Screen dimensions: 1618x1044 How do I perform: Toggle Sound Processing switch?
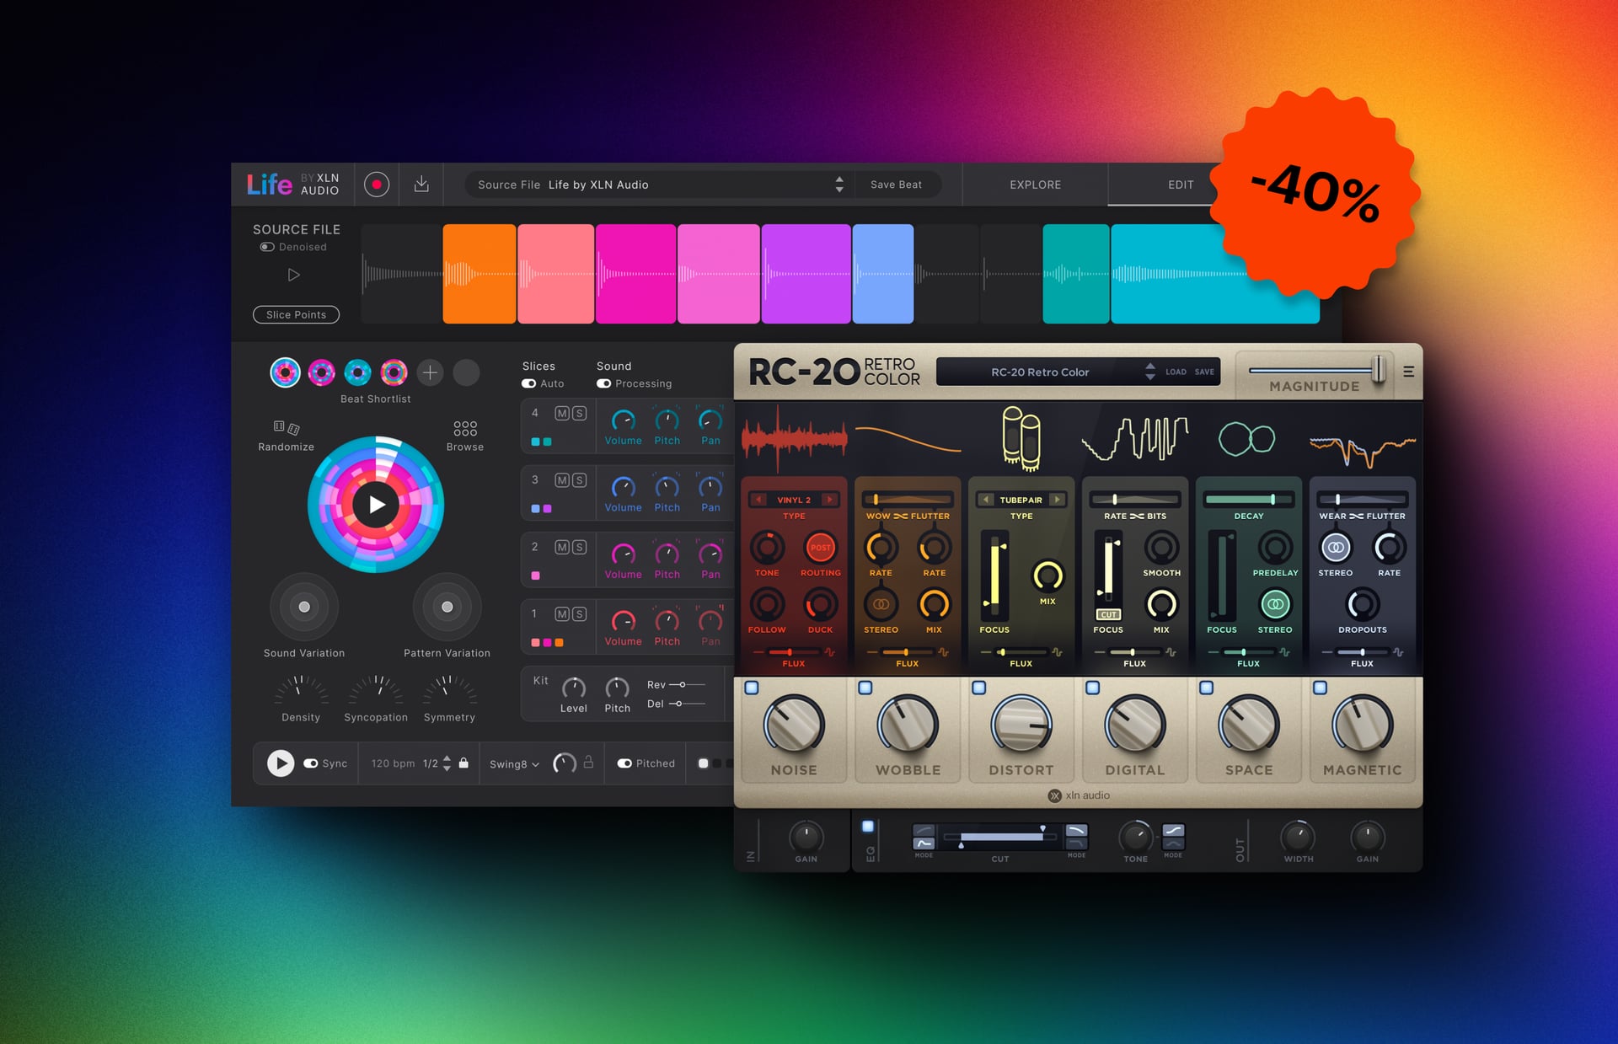click(604, 384)
